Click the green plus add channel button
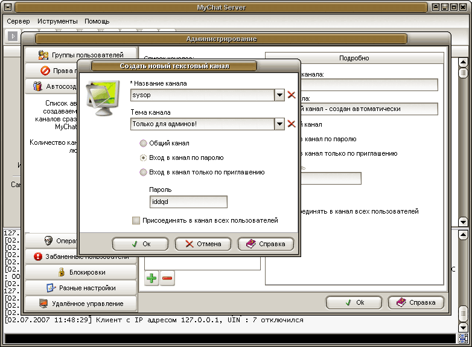The width and height of the screenshot is (472, 347). point(151,278)
